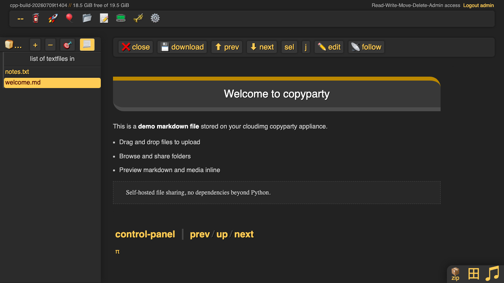This screenshot has width=504, height=283.
Task: Click 'Browse and share folders' bullet
Action: click(x=155, y=156)
